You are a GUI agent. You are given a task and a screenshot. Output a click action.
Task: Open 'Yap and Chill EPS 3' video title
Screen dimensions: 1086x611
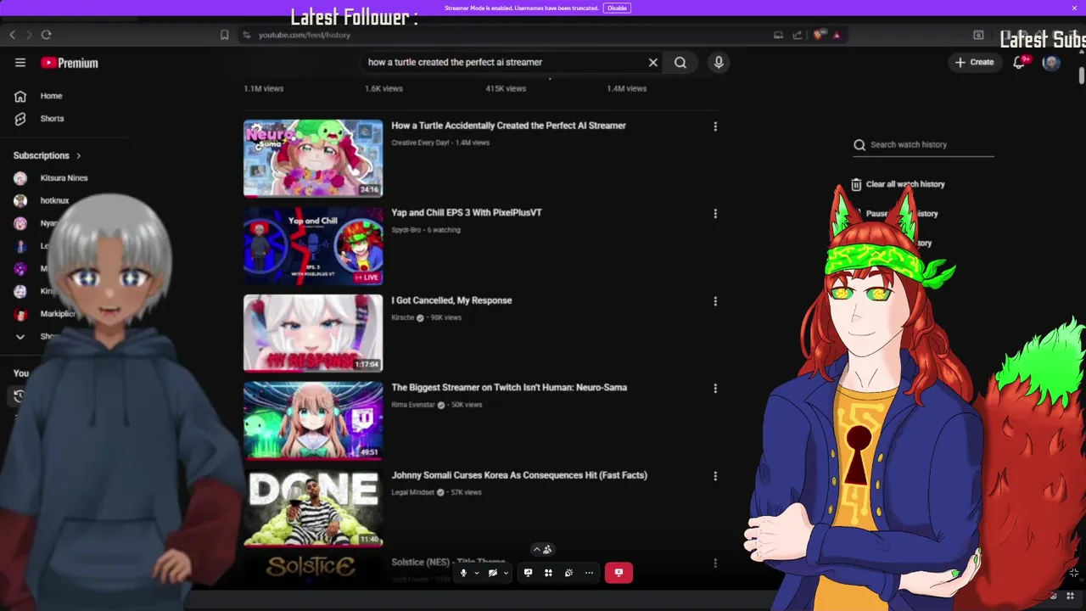pos(467,213)
